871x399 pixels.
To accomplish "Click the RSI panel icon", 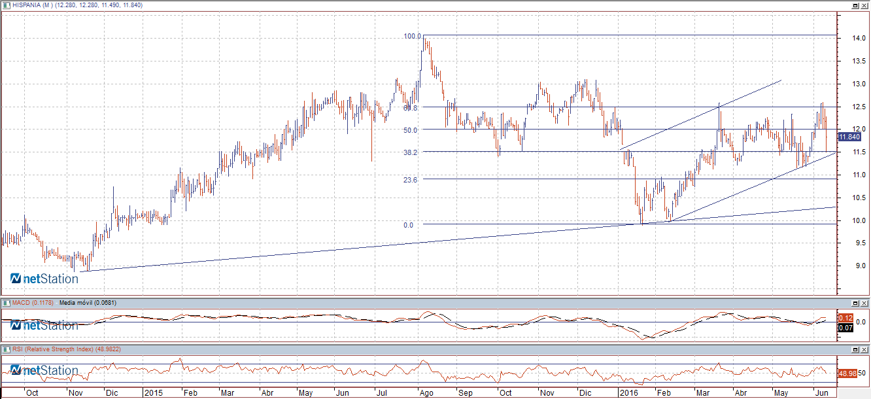I will click(7, 350).
